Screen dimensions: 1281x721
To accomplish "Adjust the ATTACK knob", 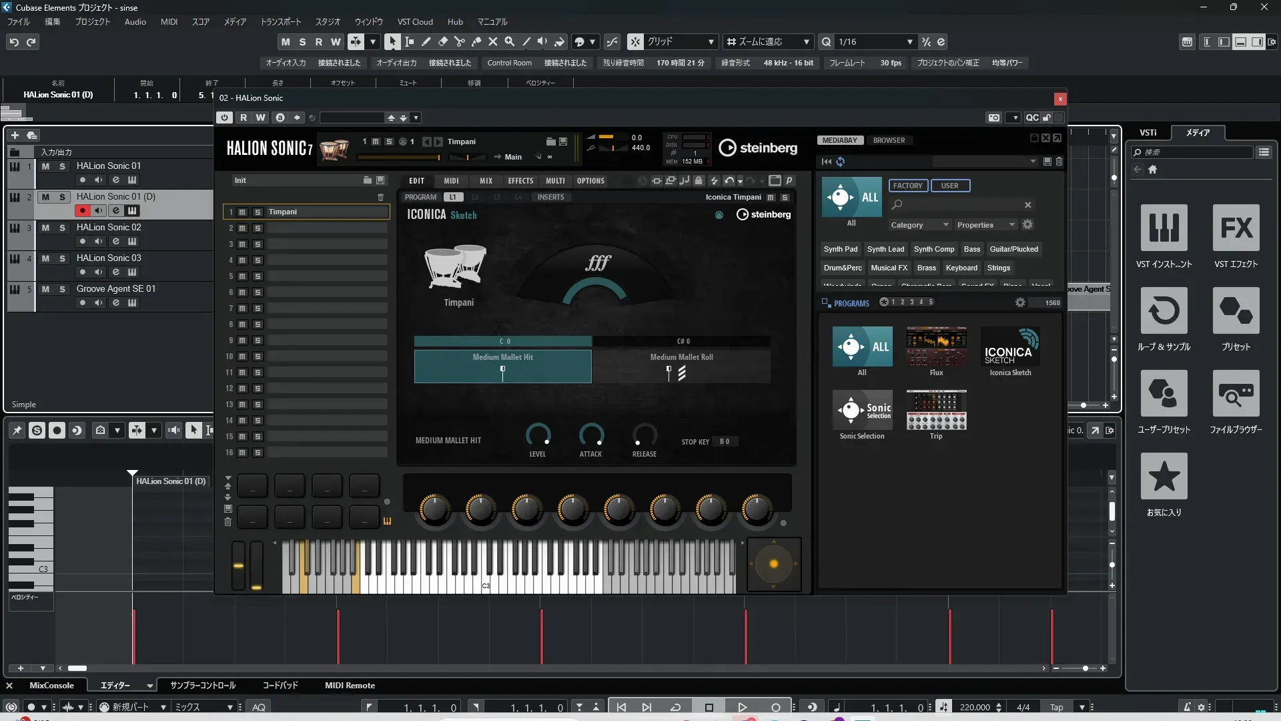I will tap(590, 435).
